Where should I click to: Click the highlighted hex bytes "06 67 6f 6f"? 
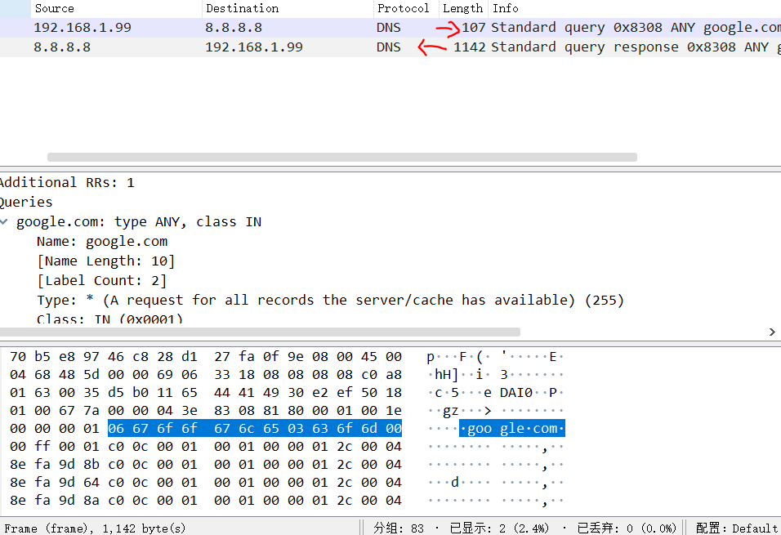click(153, 428)
